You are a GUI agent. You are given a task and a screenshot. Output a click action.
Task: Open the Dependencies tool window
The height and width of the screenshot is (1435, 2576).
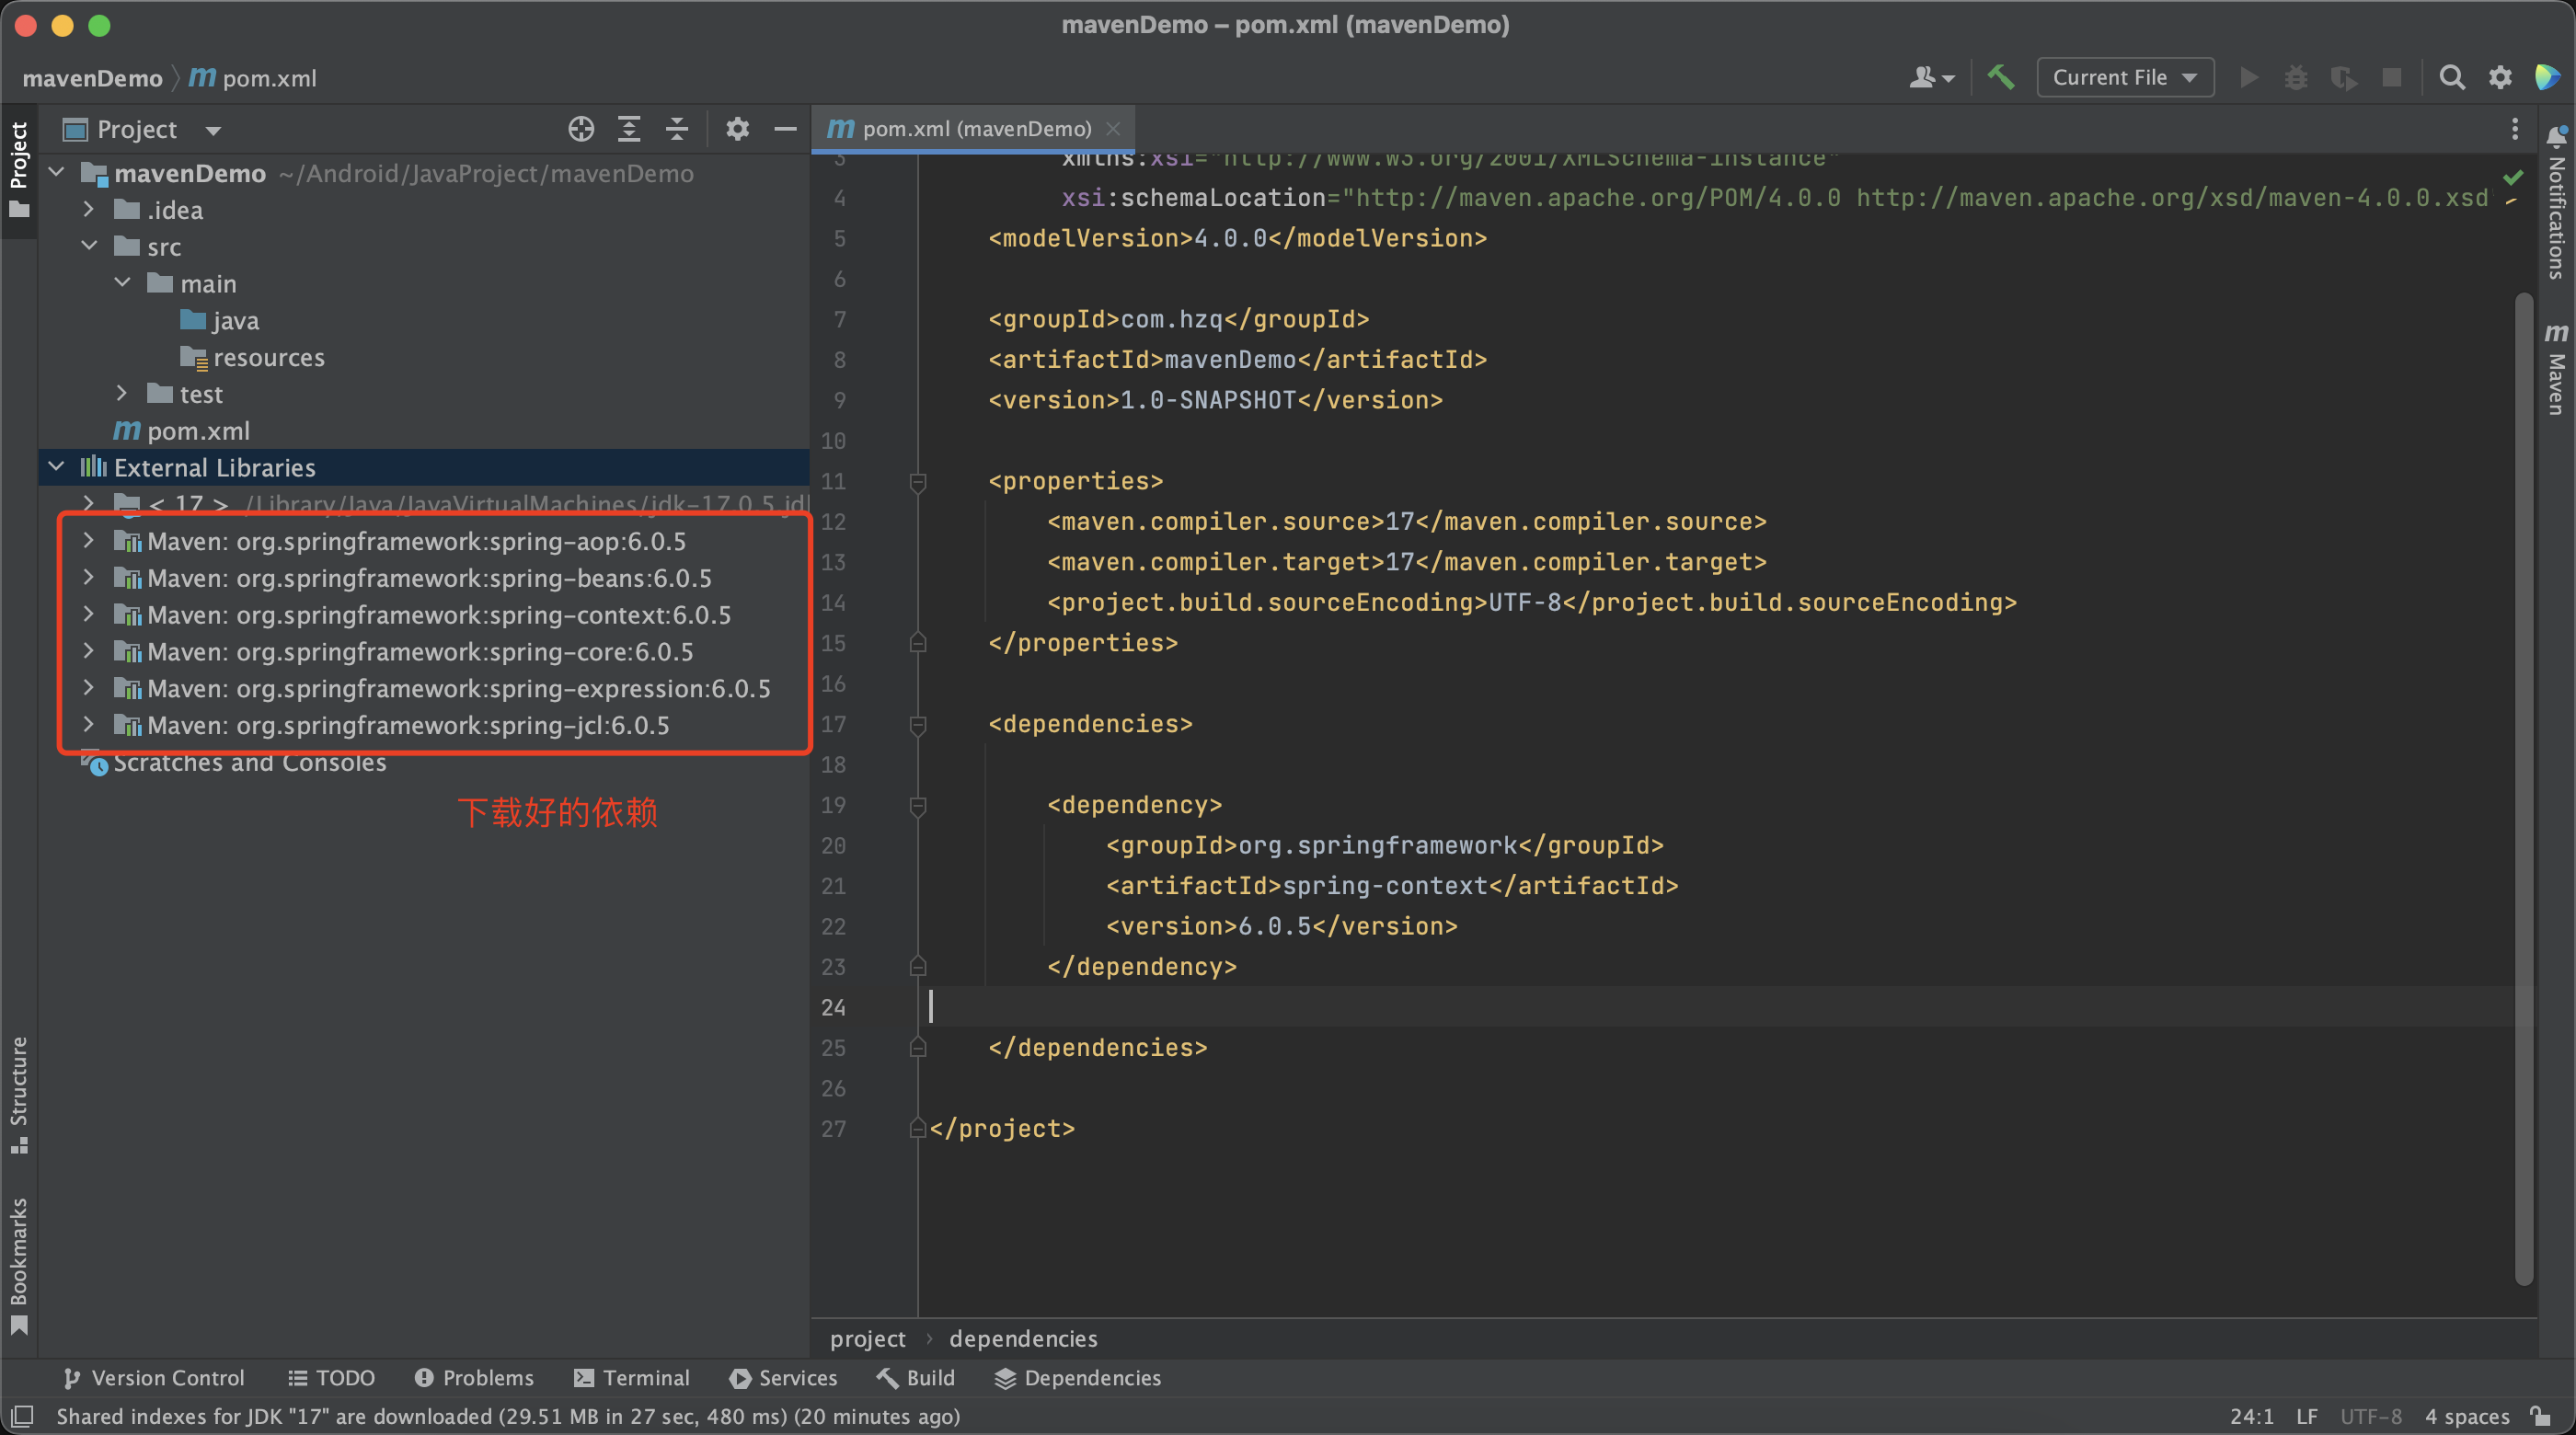(1078, 1378)
